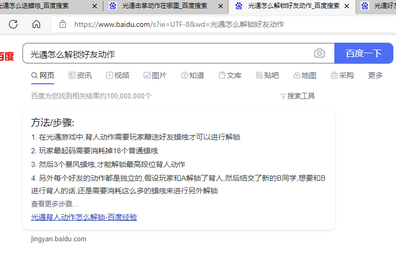Open image search camera icon
The width and height of the screenshot is (396, 256).
tap(320, 53)
